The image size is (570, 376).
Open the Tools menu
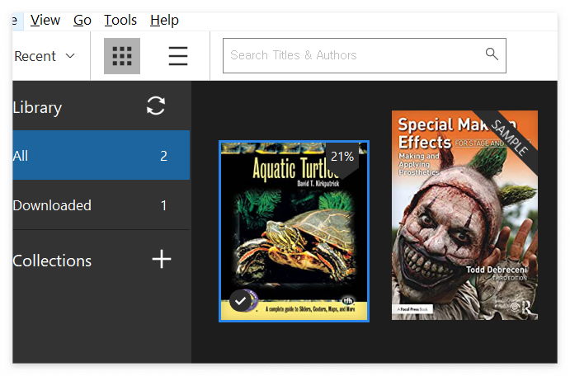pyautogui.click(x=120, y=21)
